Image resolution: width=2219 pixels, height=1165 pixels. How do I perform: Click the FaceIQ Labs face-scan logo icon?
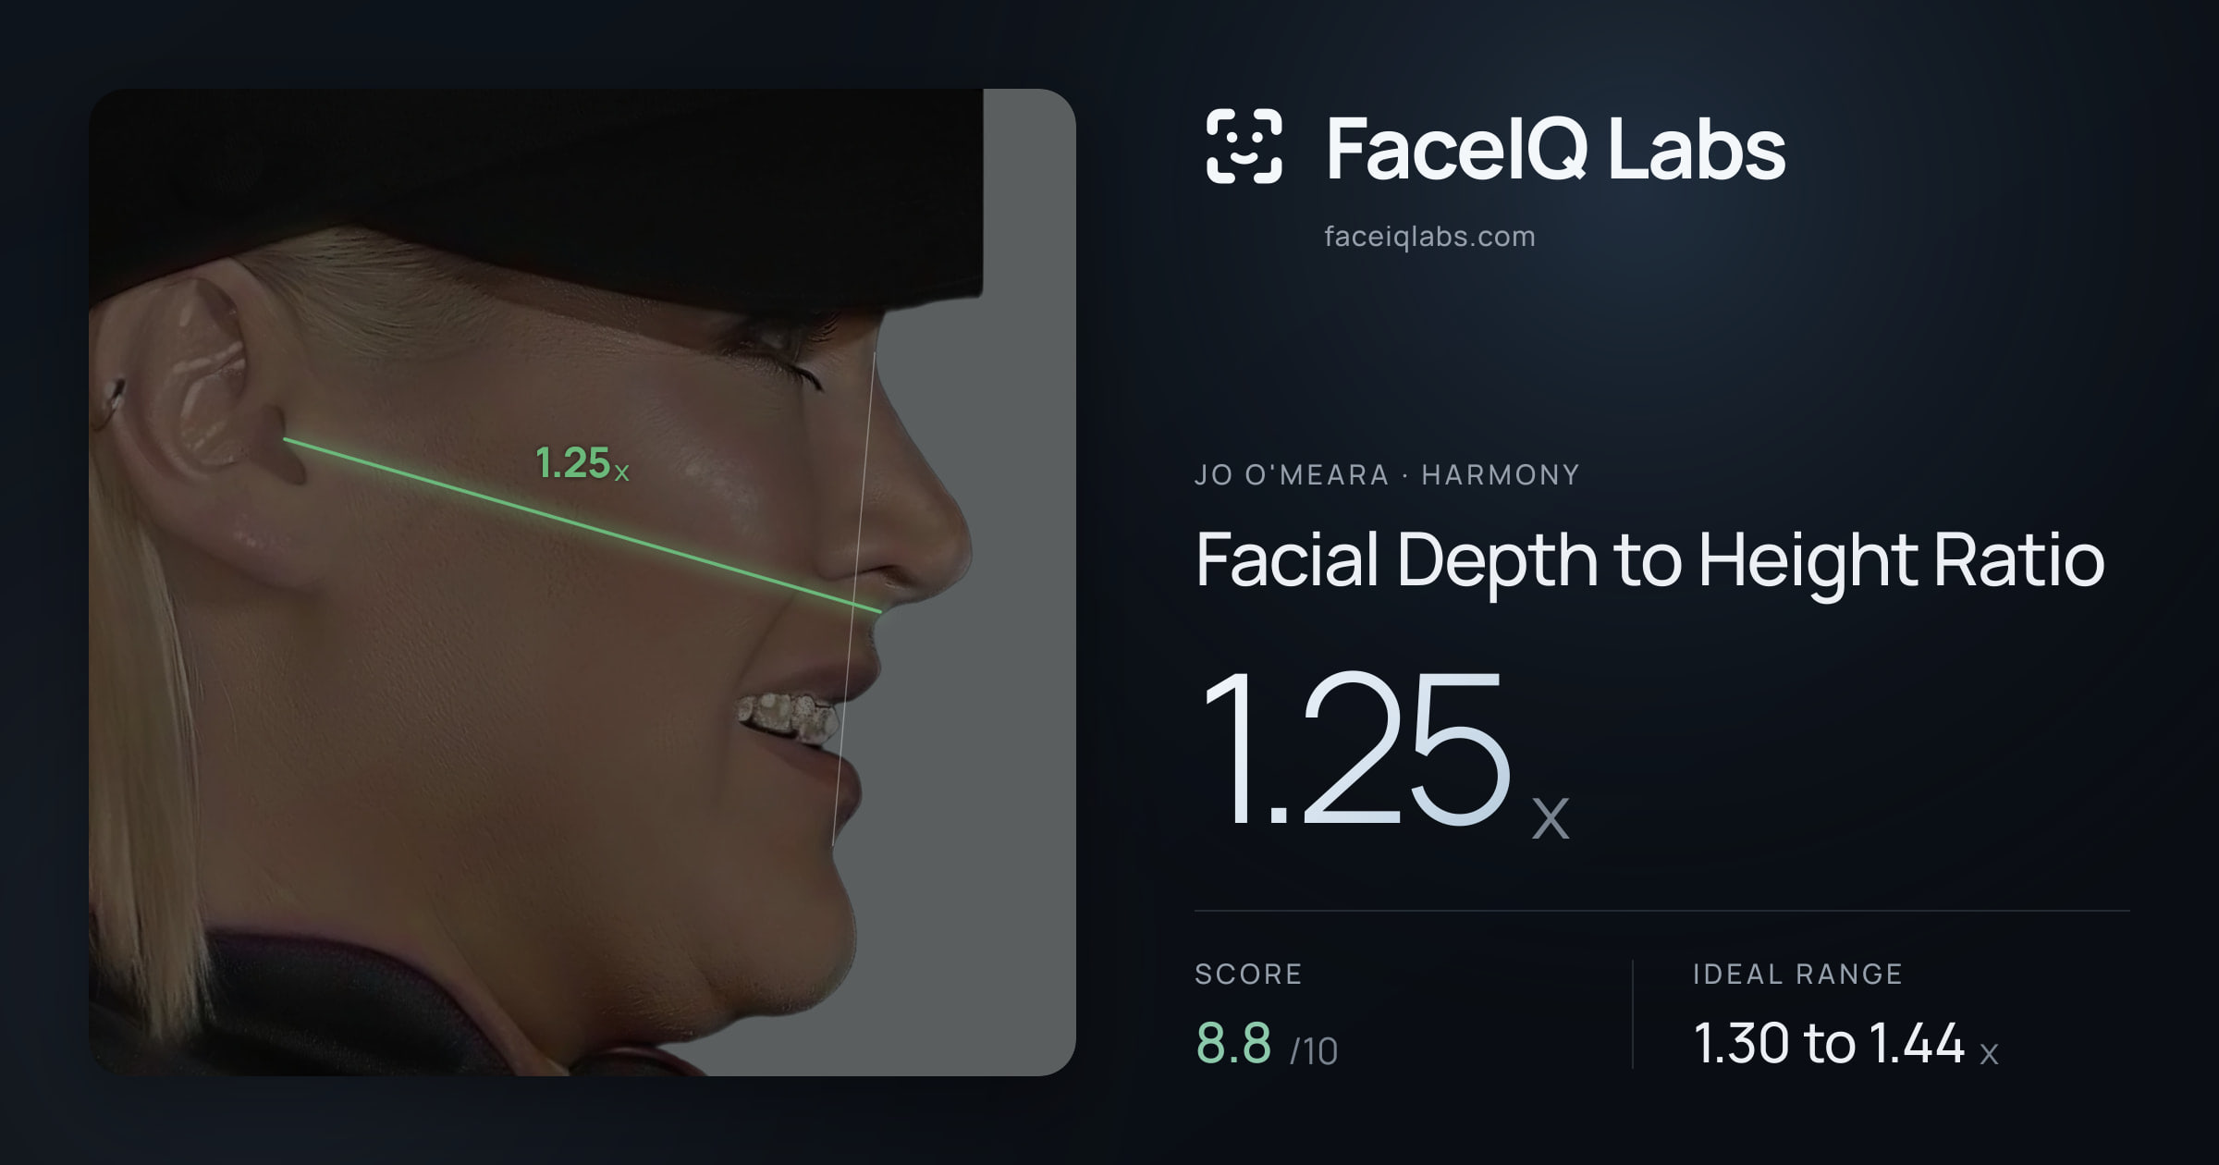pos(1244,146)
